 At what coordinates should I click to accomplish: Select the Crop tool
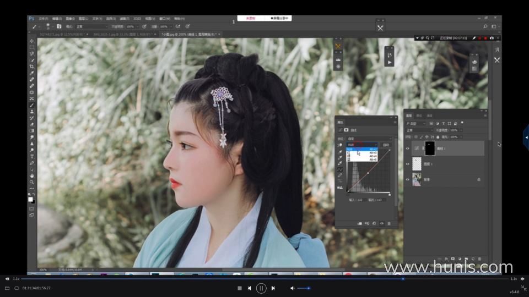tap(31, 67)
